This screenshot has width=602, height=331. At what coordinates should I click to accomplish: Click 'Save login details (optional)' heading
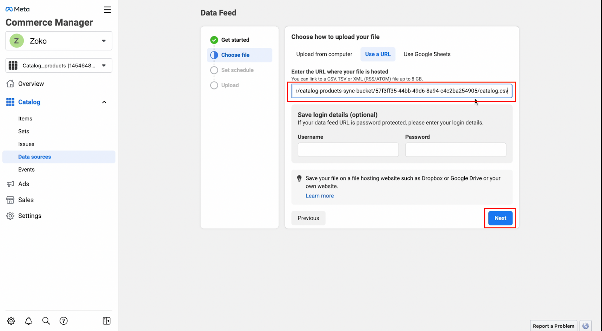click(337, 115)
